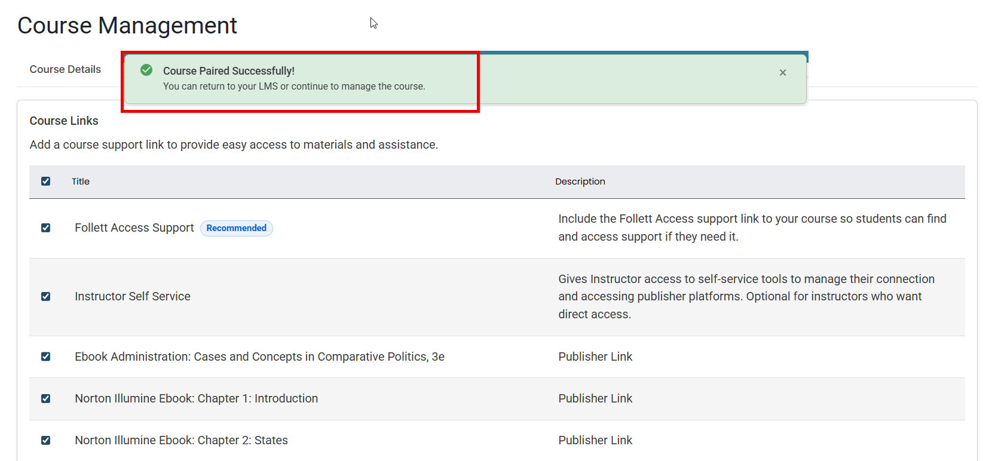Click Norton Illumine Ebook: Chapter 1: Introduction
This screenshot has height=461, width=983.
(x=196, y=398)
